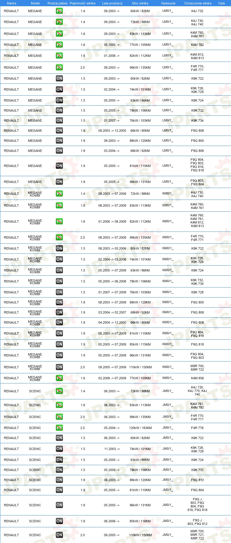This screenshot has width=231, height=543.
Task: Click the 09.2005 -> 07.2009 date cell
Action: 112,367
